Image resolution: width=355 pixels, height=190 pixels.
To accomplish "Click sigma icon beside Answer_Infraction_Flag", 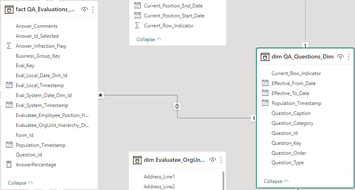I will 9,46.
